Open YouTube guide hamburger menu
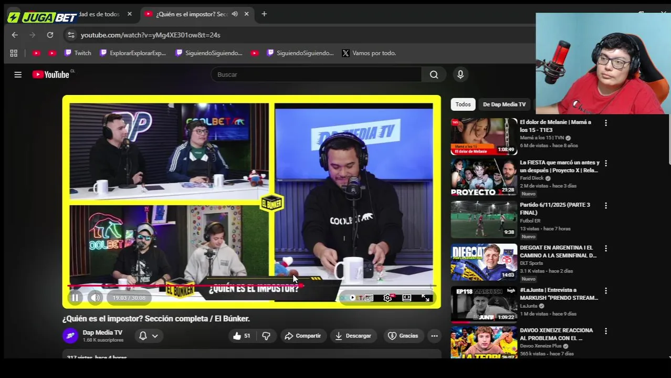Viewport: 671px width, 378px height. pyautogui.click(x=18, y=75)
